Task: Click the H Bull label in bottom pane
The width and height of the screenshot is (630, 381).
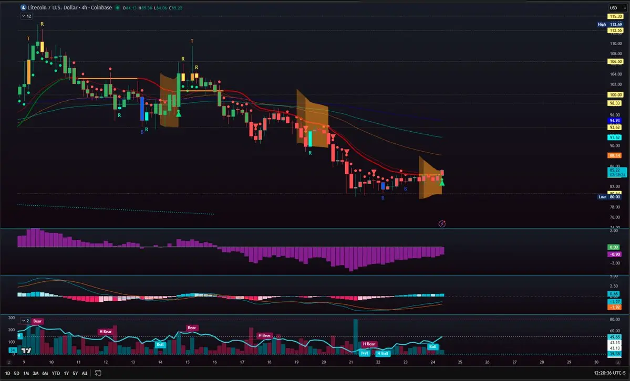Action: coord(383,353)
